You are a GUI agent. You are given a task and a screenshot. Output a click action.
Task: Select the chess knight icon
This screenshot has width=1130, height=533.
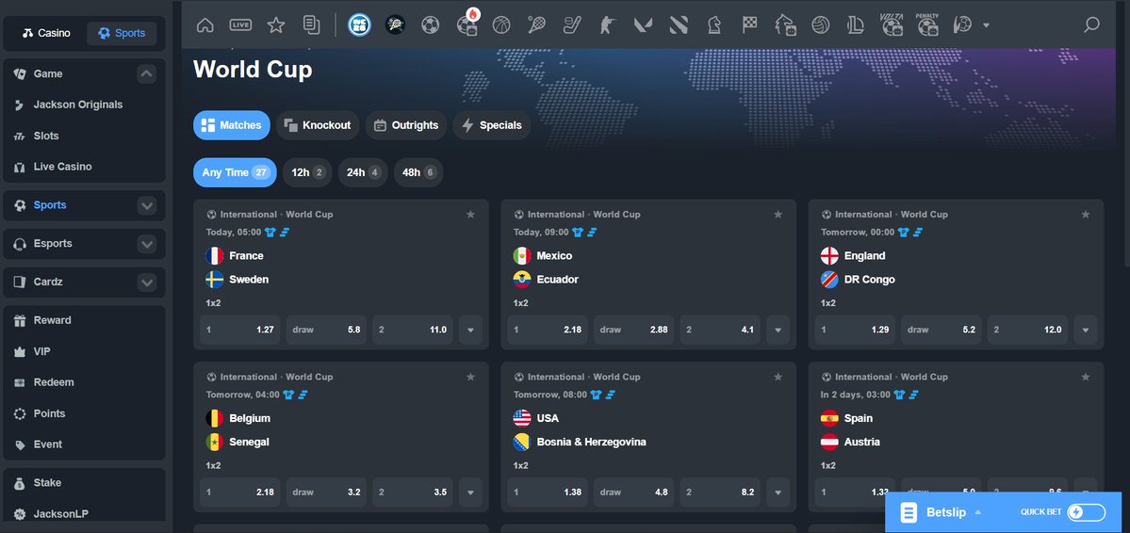[713, 25]
